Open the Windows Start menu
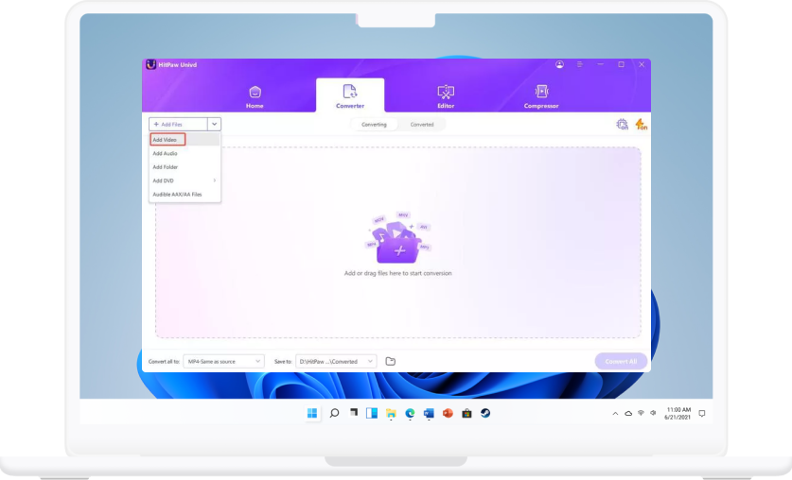 pos(312,414)
